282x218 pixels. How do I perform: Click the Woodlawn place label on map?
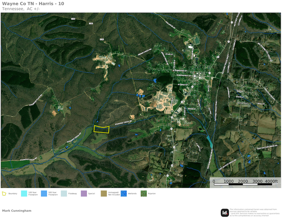click(x=242, y=103)
